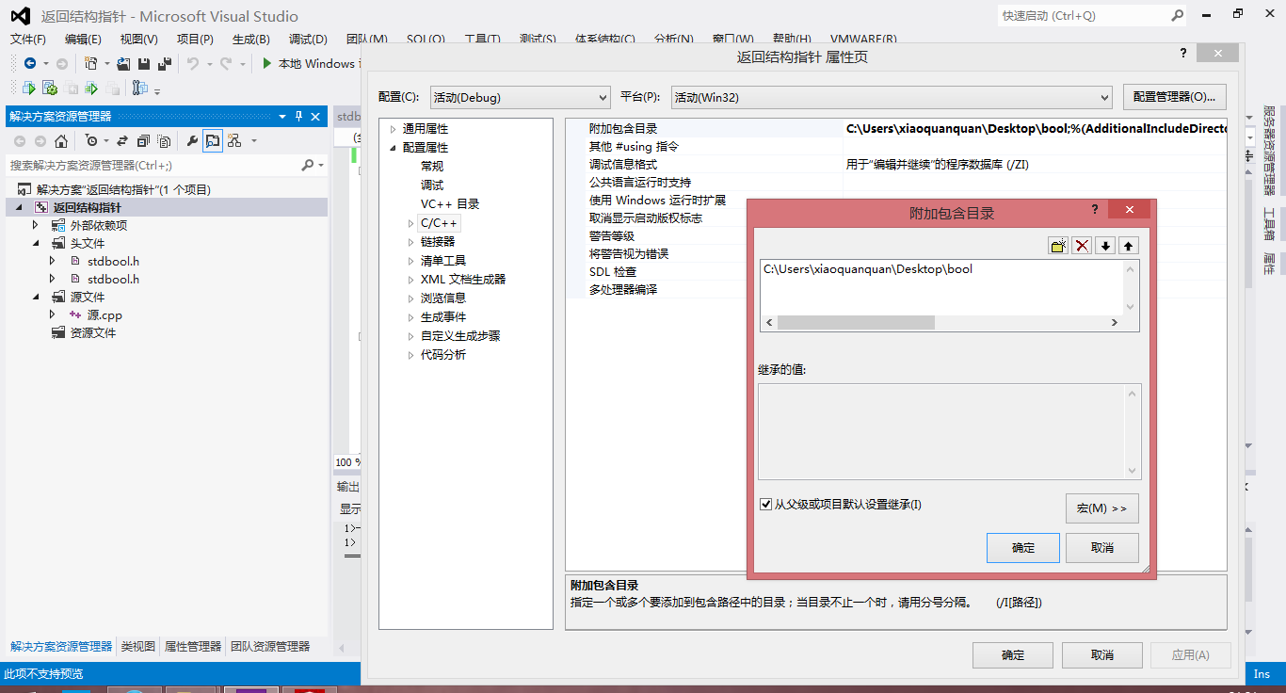Viewport: 1286px width, 693px height.
Task: Click the Save floppy-disk icon
Action: pyautogui.click(x=144, y=63)
